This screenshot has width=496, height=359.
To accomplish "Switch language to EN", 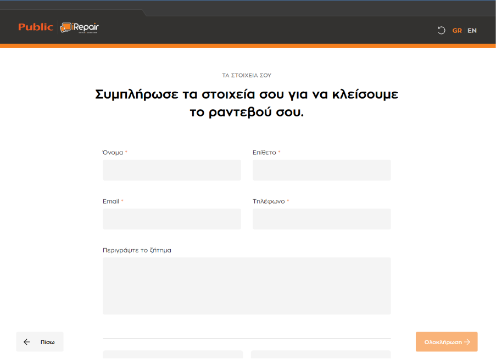I will click(x=472, y=31).
